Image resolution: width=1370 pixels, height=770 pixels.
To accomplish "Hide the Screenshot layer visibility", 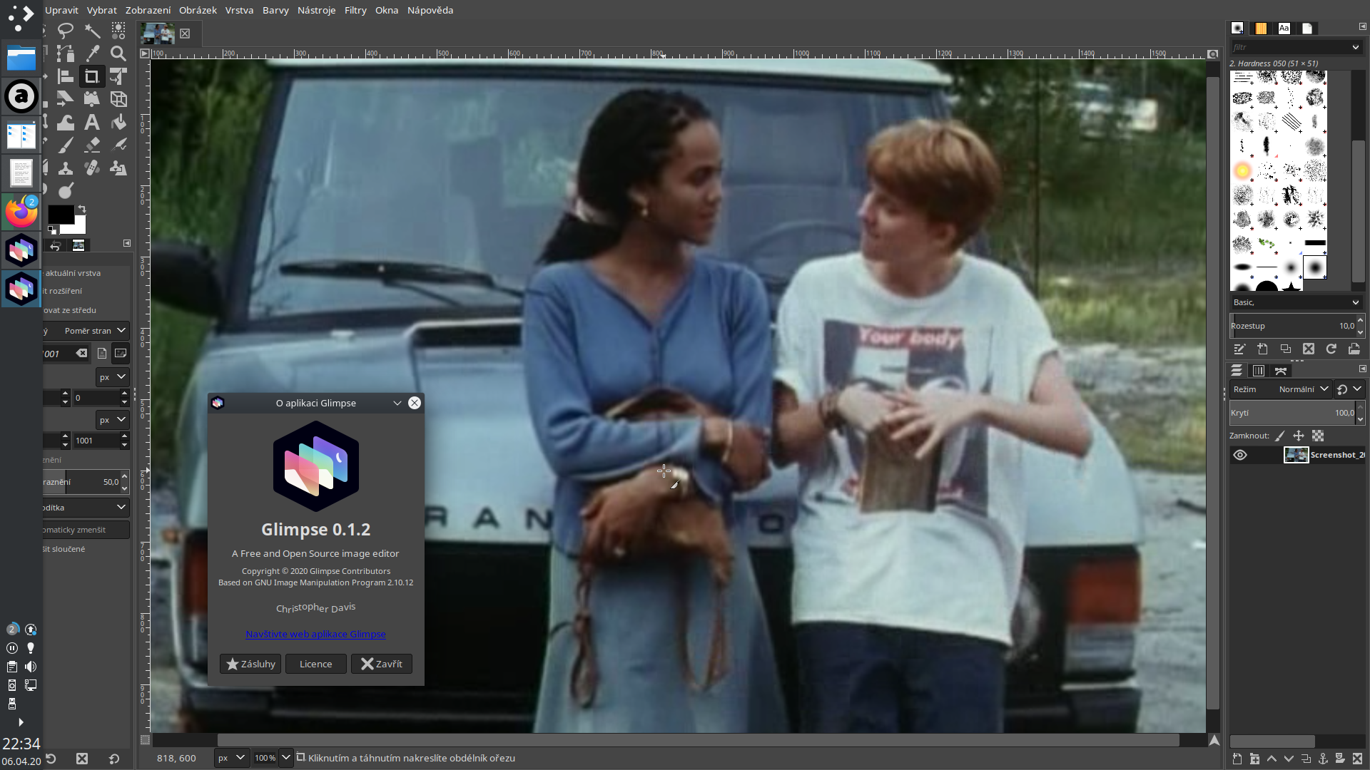I will pyautogui.click(x=1241, y=455).
